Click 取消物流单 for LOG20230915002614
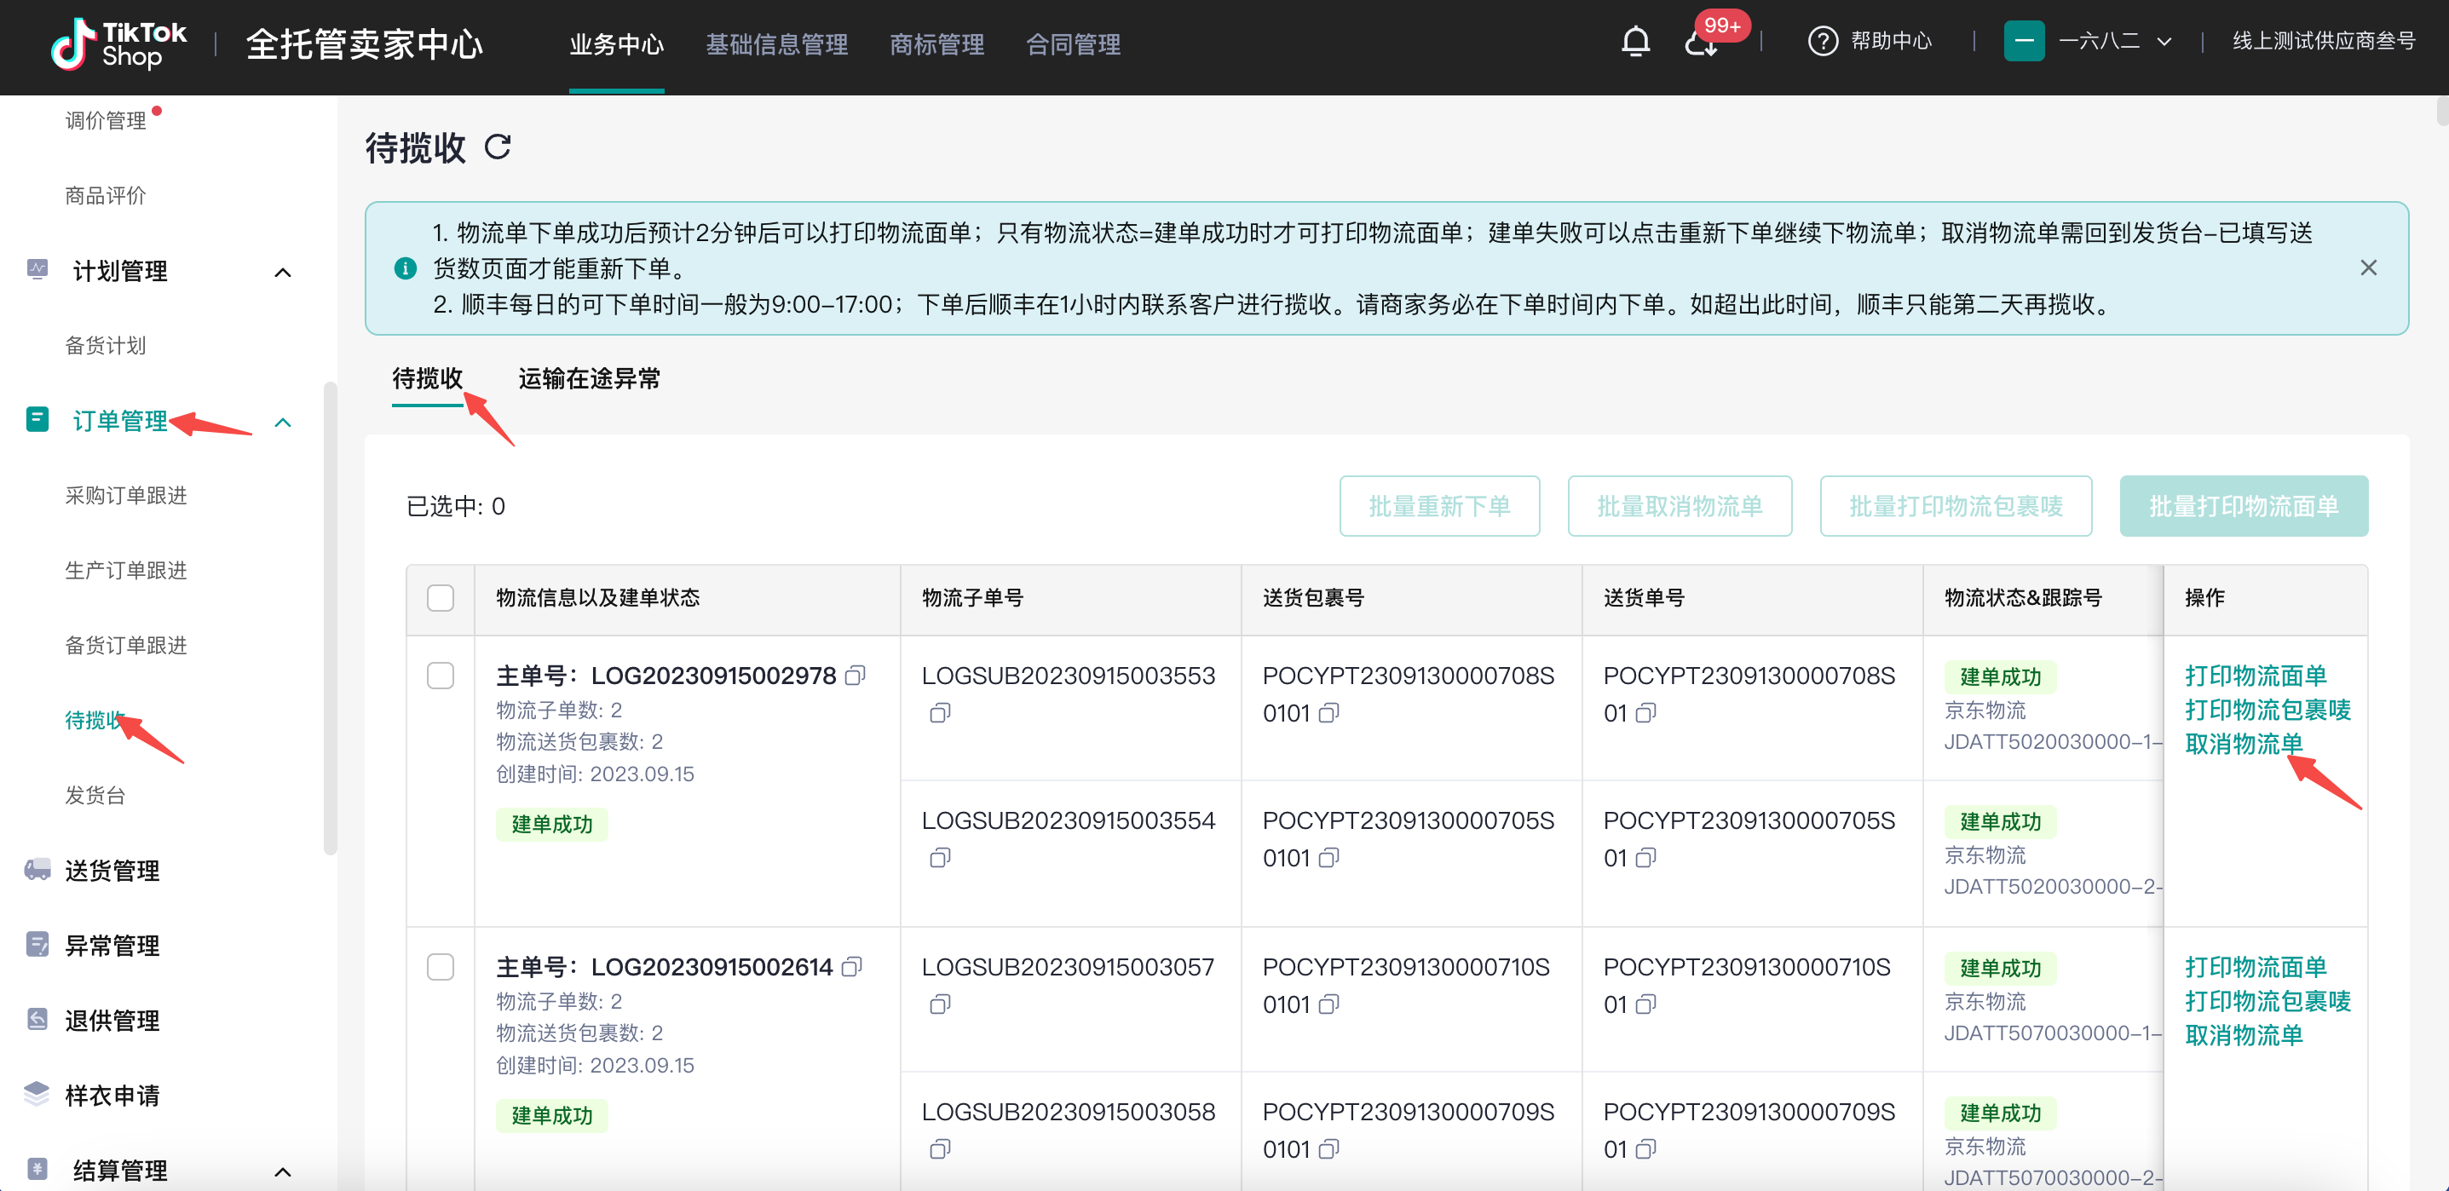Viewport: 2449px width, 1191px height. [2244, 1035]
